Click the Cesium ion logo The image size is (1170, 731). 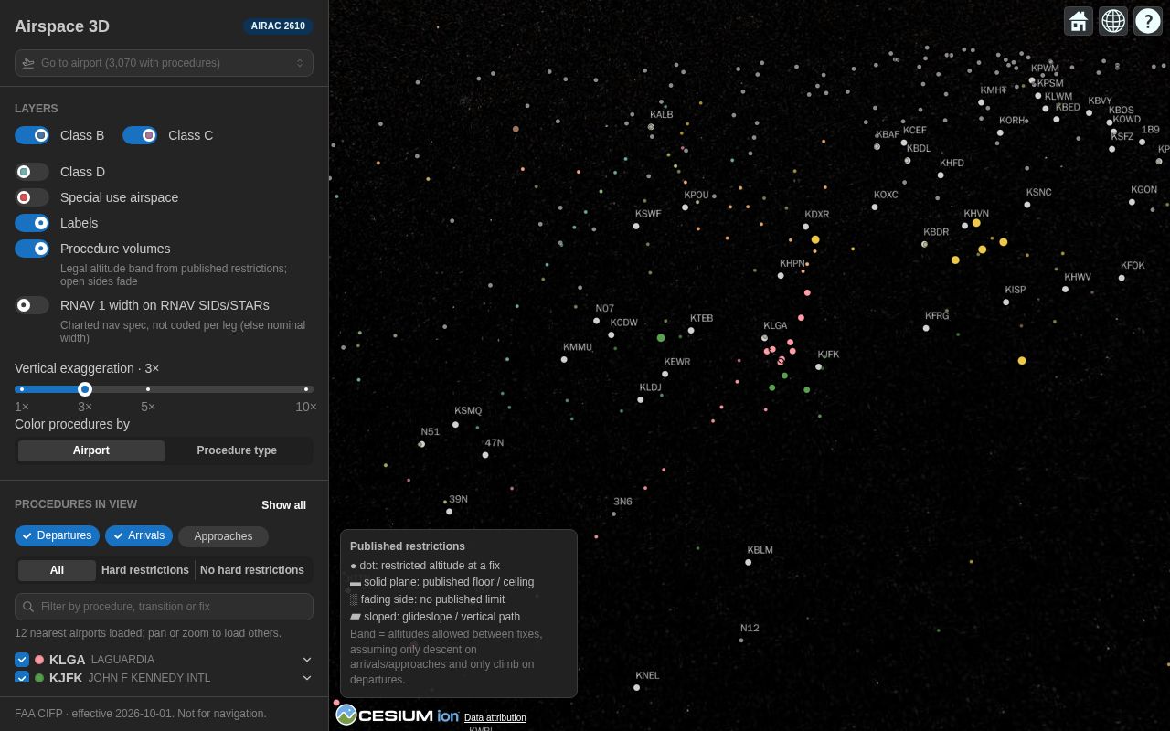click(x=398, y=715)
